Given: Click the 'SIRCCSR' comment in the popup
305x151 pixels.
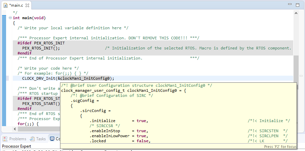Looking at the screenshot, I should click(105, 126).
